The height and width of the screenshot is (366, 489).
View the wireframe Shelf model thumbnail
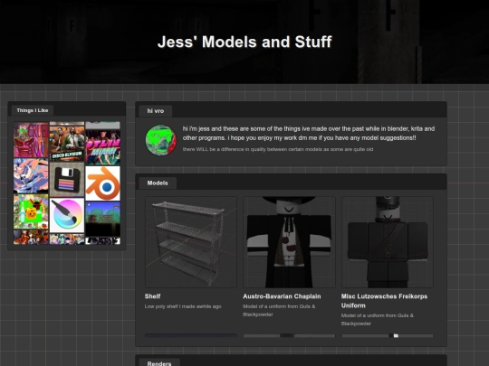191,242
